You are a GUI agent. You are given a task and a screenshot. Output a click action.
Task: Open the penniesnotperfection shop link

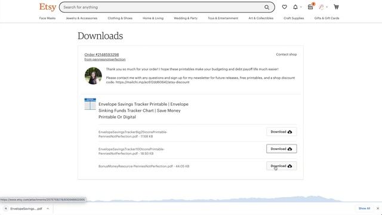(x=105, y=60)
